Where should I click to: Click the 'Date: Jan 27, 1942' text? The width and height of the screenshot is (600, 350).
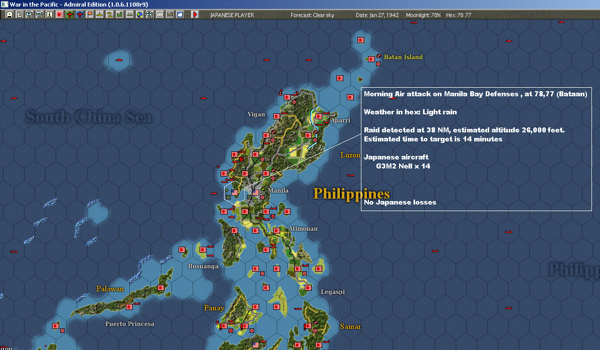pos(377,15)
